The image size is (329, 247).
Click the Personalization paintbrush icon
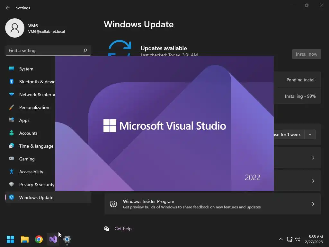click(x=12, y=107)
